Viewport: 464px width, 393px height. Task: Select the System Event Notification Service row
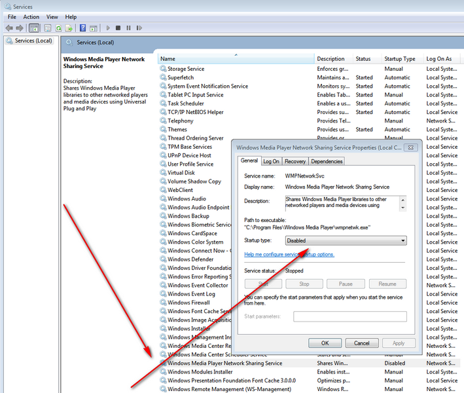pyautogui.click(x=309, y=86)
